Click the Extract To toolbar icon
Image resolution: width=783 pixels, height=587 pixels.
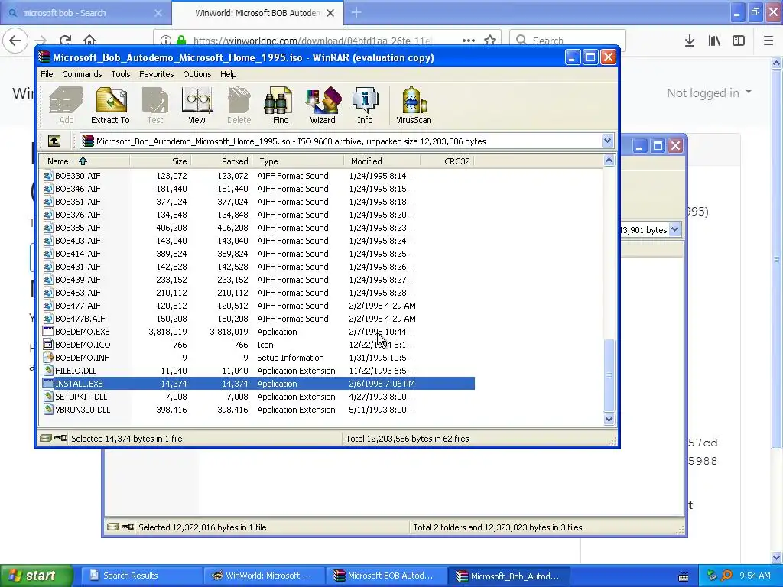pos(110,105)
